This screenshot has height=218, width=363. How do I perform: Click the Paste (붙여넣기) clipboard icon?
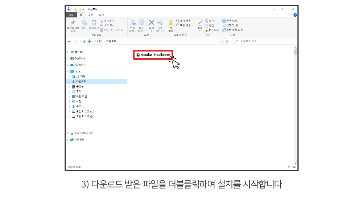click(94, 23)
